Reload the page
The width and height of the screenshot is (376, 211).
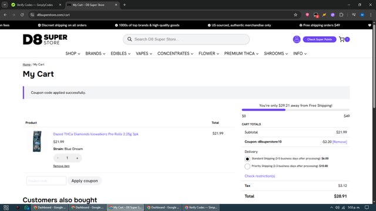click(x=22, y=15)
